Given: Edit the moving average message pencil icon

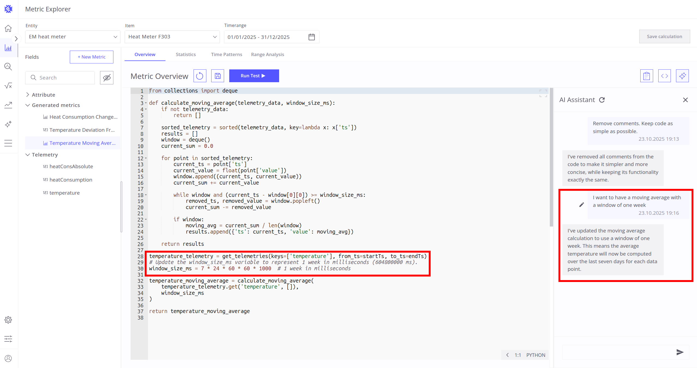Looking at the screenshot, I should click(x=581, y=205).
